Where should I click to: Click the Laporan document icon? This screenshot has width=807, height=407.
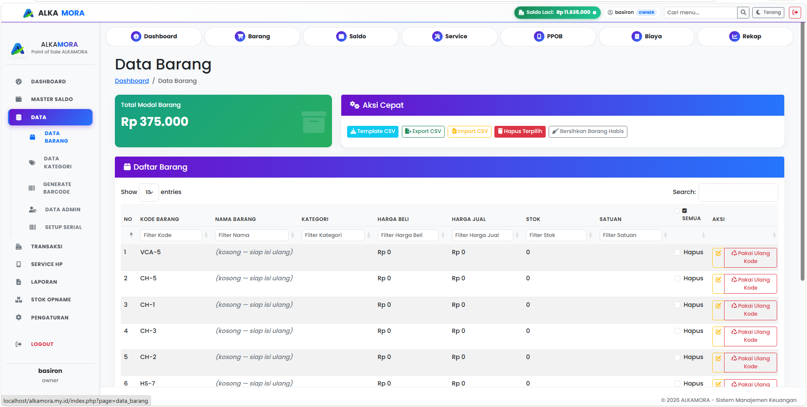click(x=19, y=282)
